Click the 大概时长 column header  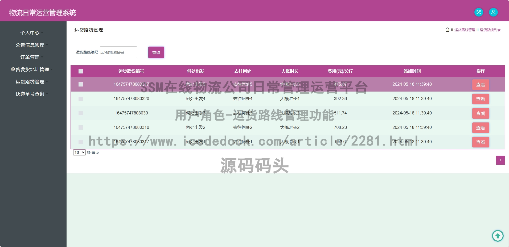pos(290,71)
